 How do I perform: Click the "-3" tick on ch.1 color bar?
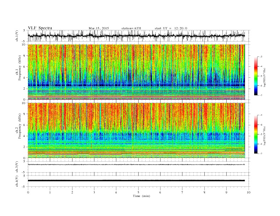(261, 57)
